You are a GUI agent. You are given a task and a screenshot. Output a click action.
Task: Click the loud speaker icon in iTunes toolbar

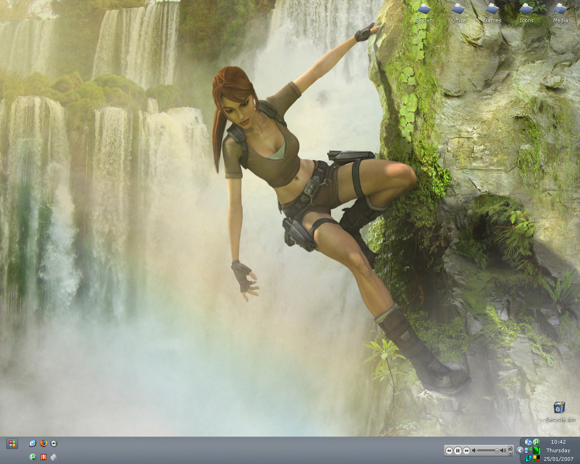tap(503, 450)
